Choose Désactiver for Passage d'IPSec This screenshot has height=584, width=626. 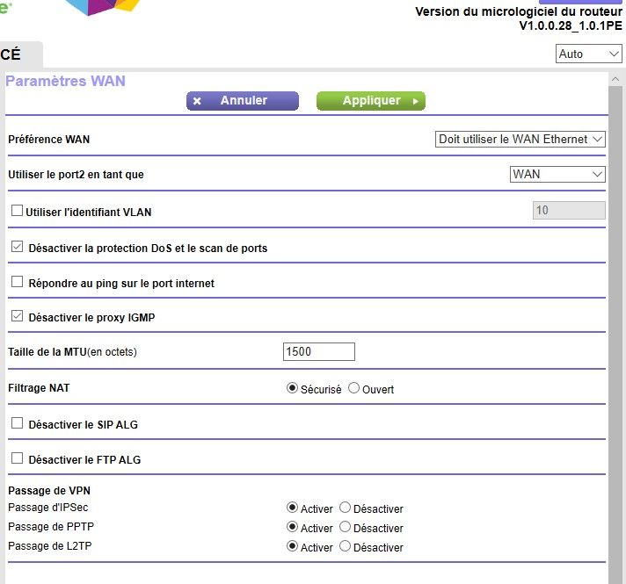[x=346, y=508]
